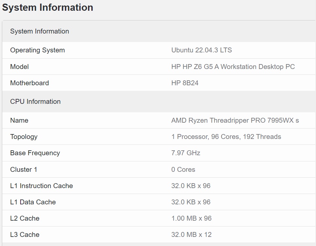Select 1 Processor, 96 Cores, 192 Threads
Screen dimensions: 316x246
click(226, 137)
